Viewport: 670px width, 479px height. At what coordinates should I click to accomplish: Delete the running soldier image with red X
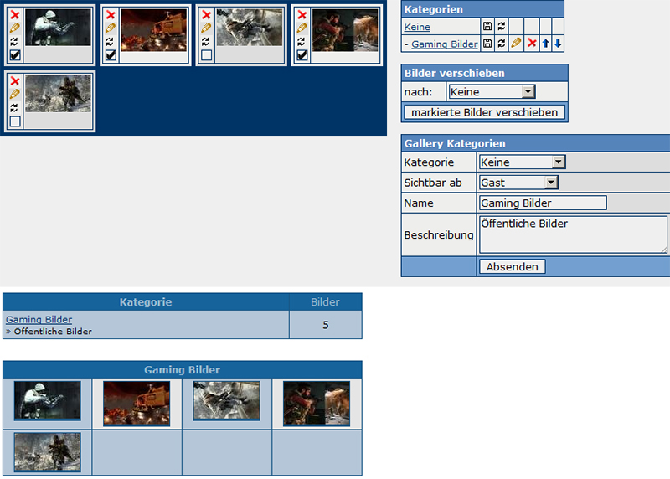tap(15, 81)
